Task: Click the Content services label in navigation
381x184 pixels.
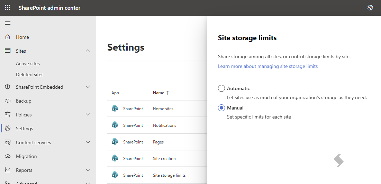Action: coord(33,142)
